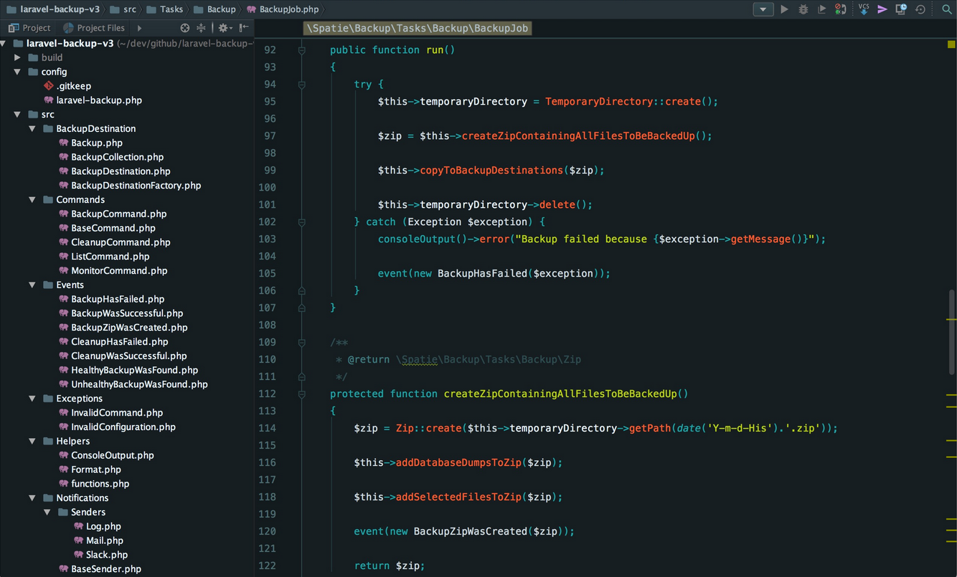Screen dimensions: 957x577
Task: Click the scroll from source target icon
Action: (x=185, y=28)
